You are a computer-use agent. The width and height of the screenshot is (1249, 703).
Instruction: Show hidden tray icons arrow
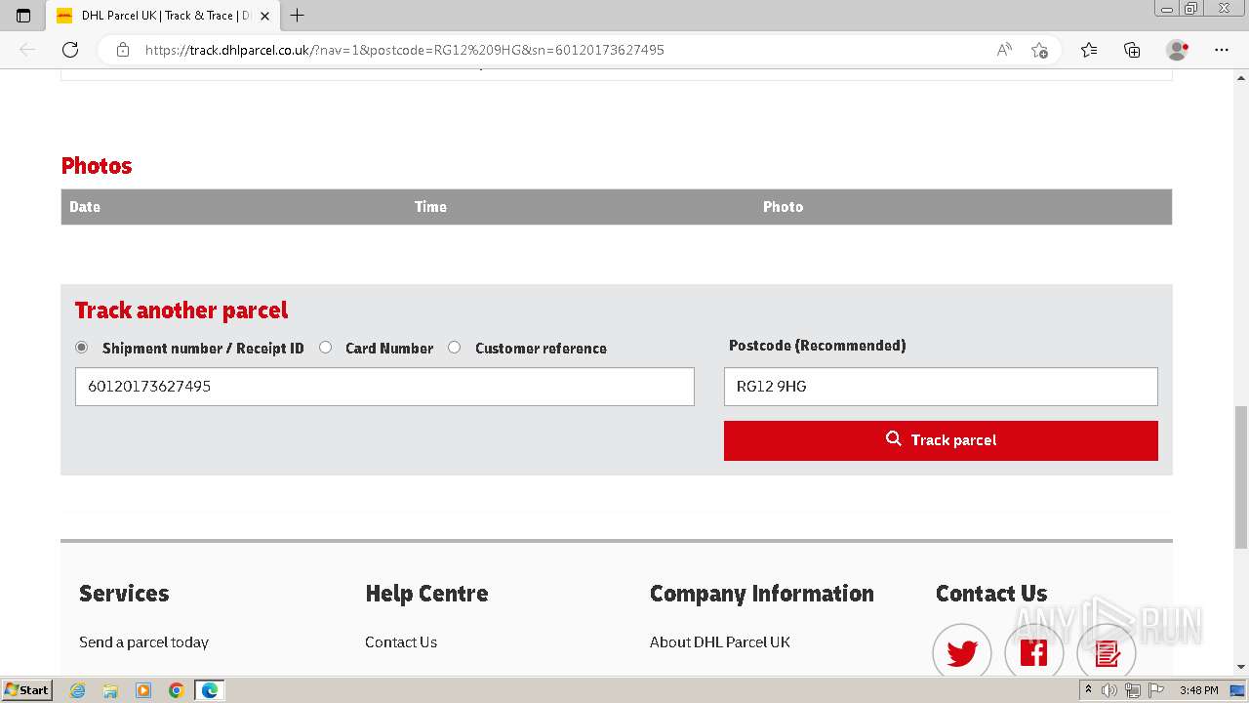tap(1088, 690)
